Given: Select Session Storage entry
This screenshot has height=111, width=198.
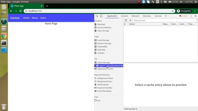Looking at the screenshot, I should [x=104, y=43].
